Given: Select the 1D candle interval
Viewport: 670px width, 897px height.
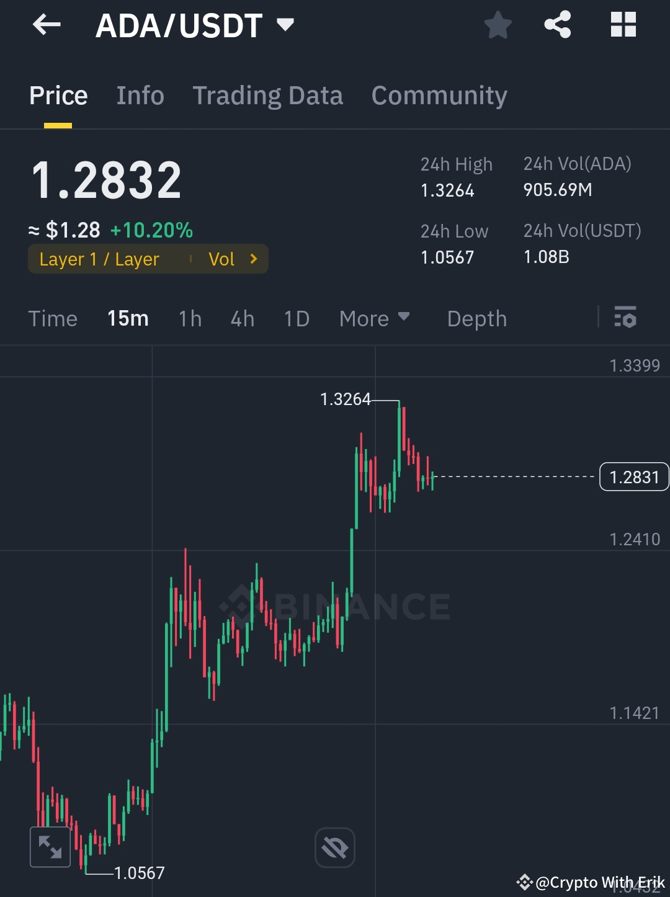Looking at the screenshot, I should coord(296,318).
